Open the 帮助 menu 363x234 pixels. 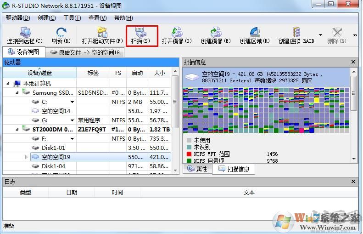coord(123,18)
